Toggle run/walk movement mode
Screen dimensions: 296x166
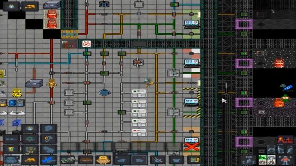pos(249,160)
